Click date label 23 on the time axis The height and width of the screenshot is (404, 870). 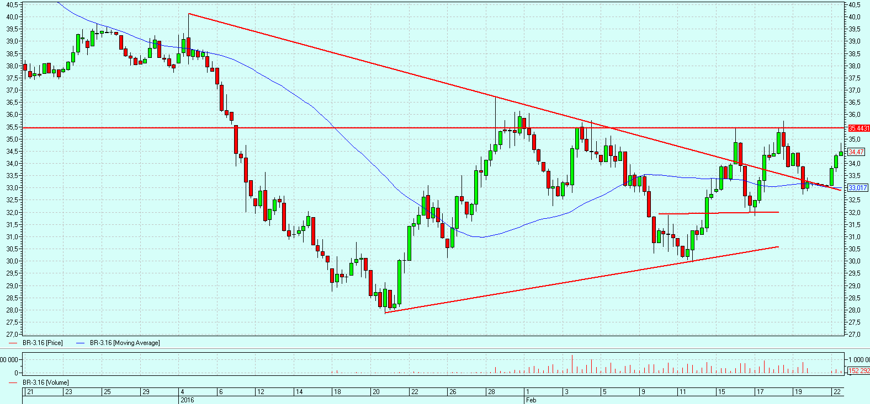[x=68, y=392]
